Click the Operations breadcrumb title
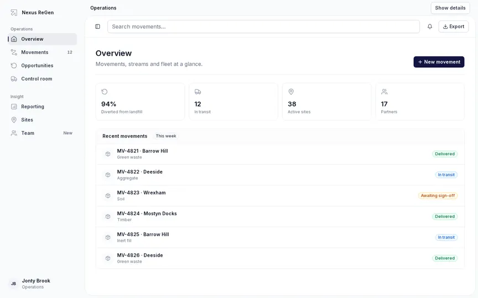The height and width of the screenshot is (298, 478). click(x=103, y=8)
